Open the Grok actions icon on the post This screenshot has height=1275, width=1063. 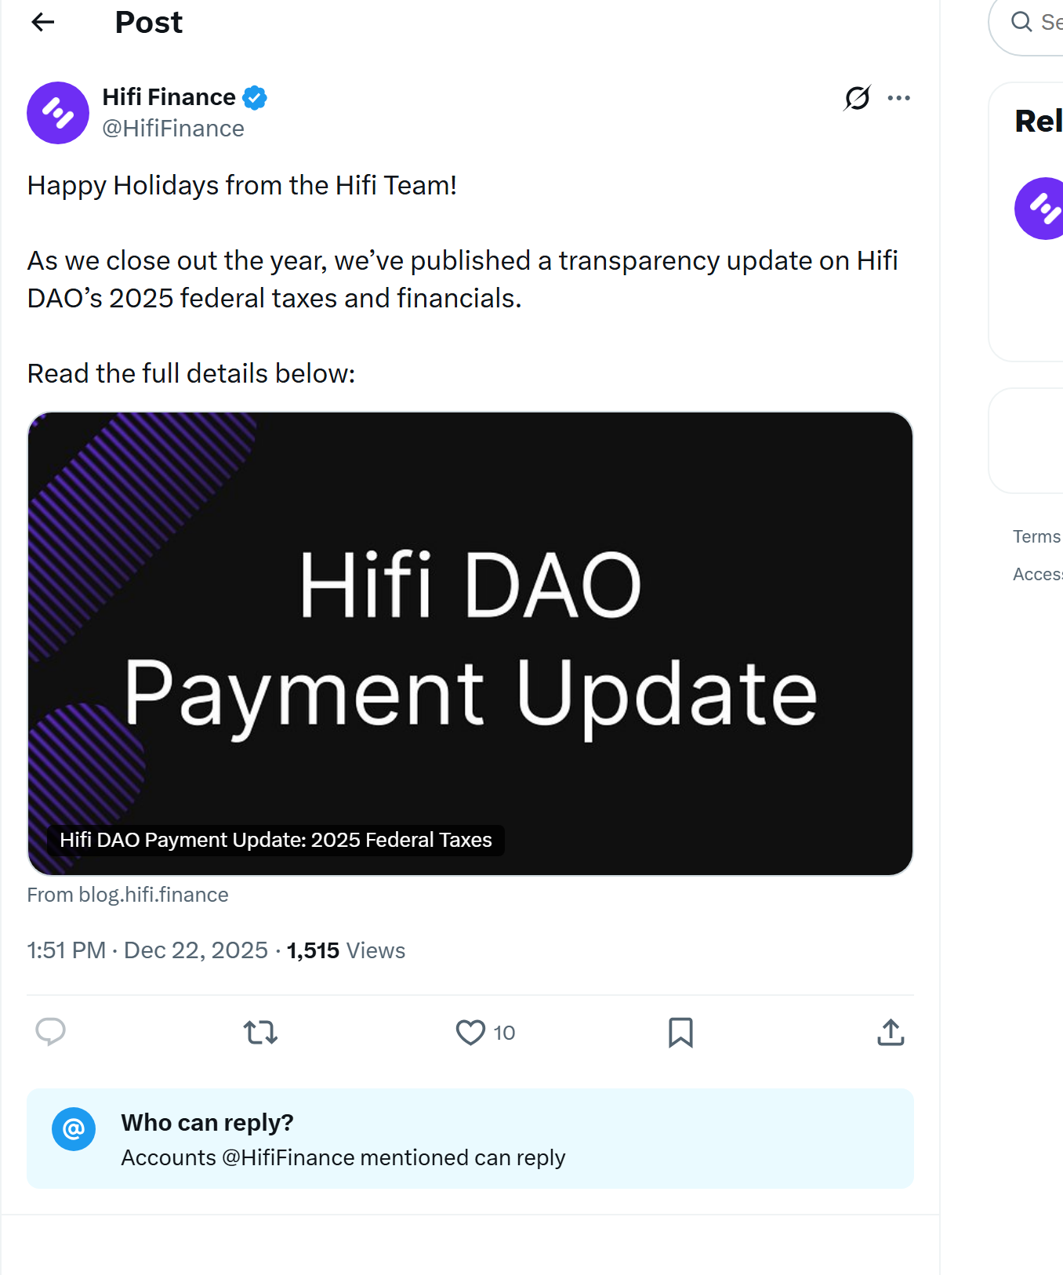click(x=856, y=97)
